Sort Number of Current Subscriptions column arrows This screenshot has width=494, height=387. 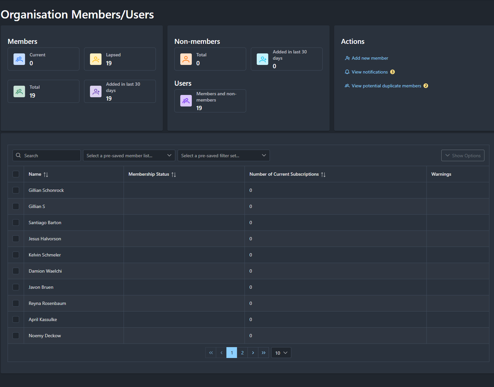click(x=323, y=174)
